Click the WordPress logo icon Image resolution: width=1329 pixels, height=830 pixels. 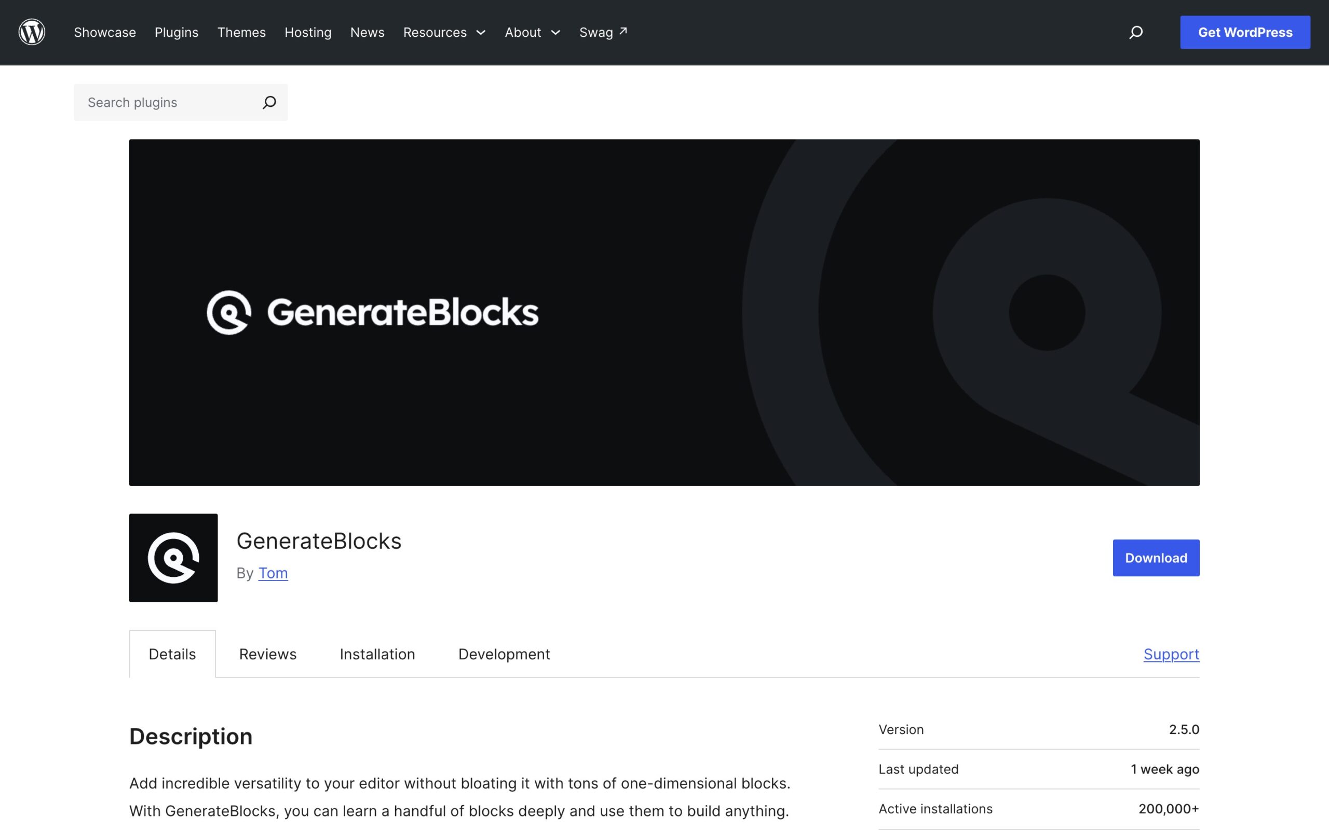pyautogui.click(x=32, y=32)
